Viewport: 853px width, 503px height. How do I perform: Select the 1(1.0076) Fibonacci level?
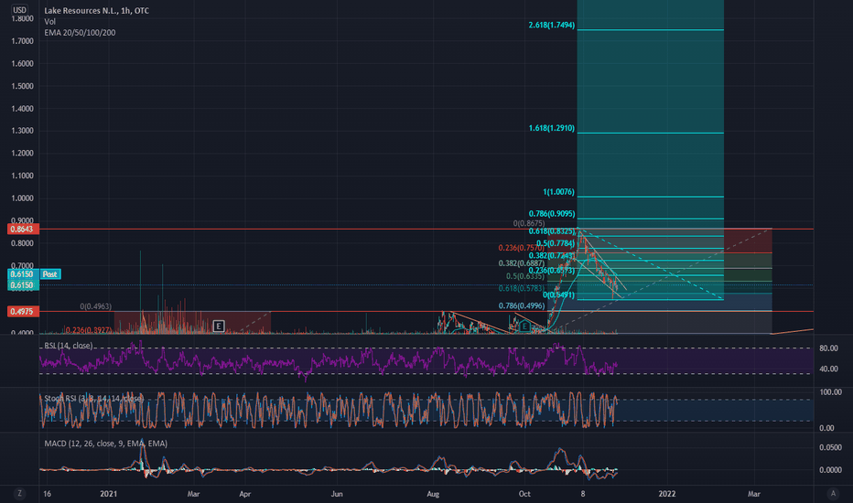(558, 192)
